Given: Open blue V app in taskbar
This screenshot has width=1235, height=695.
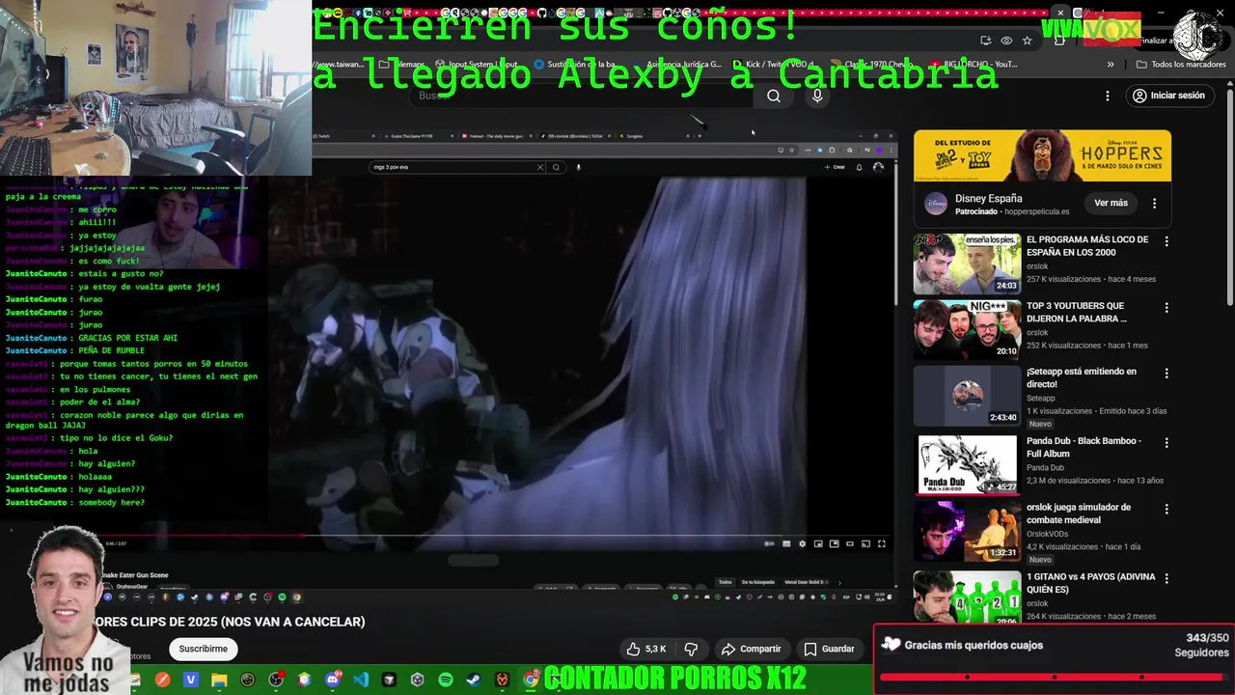Looking at the screenshot, I should click(x=191, y=680).
